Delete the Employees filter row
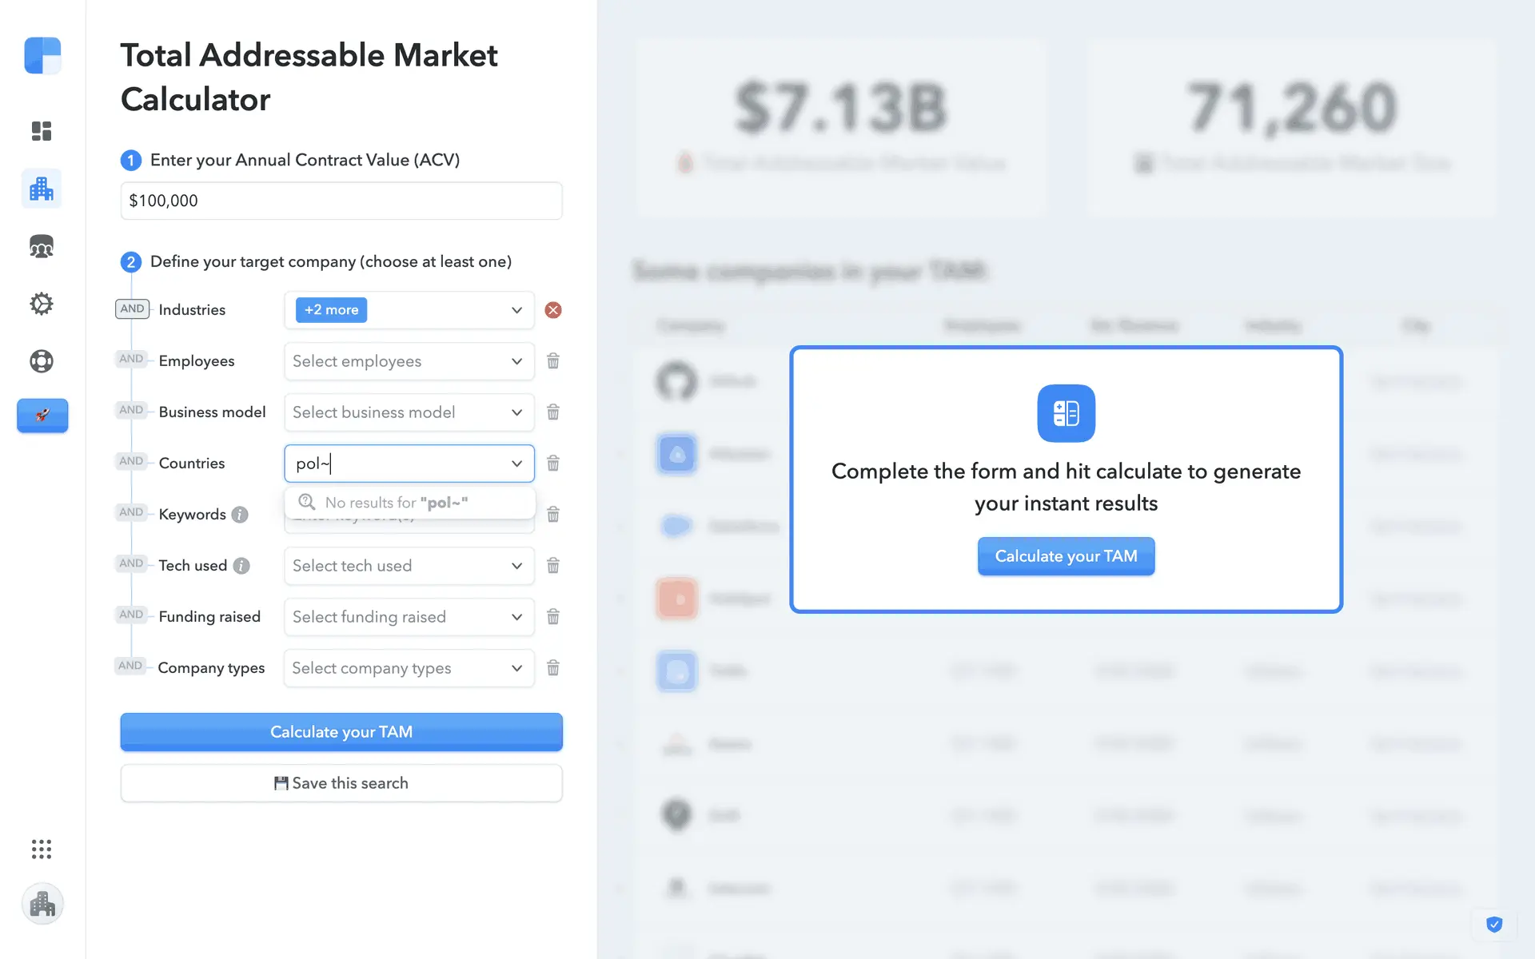 coord(552,361)
